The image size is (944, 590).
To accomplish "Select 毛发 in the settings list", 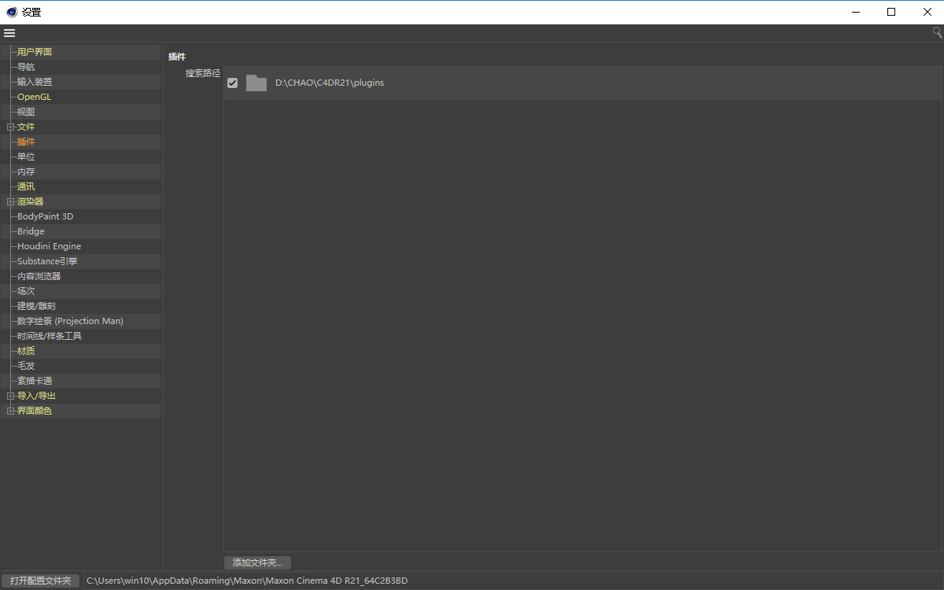I will (26, 366).
